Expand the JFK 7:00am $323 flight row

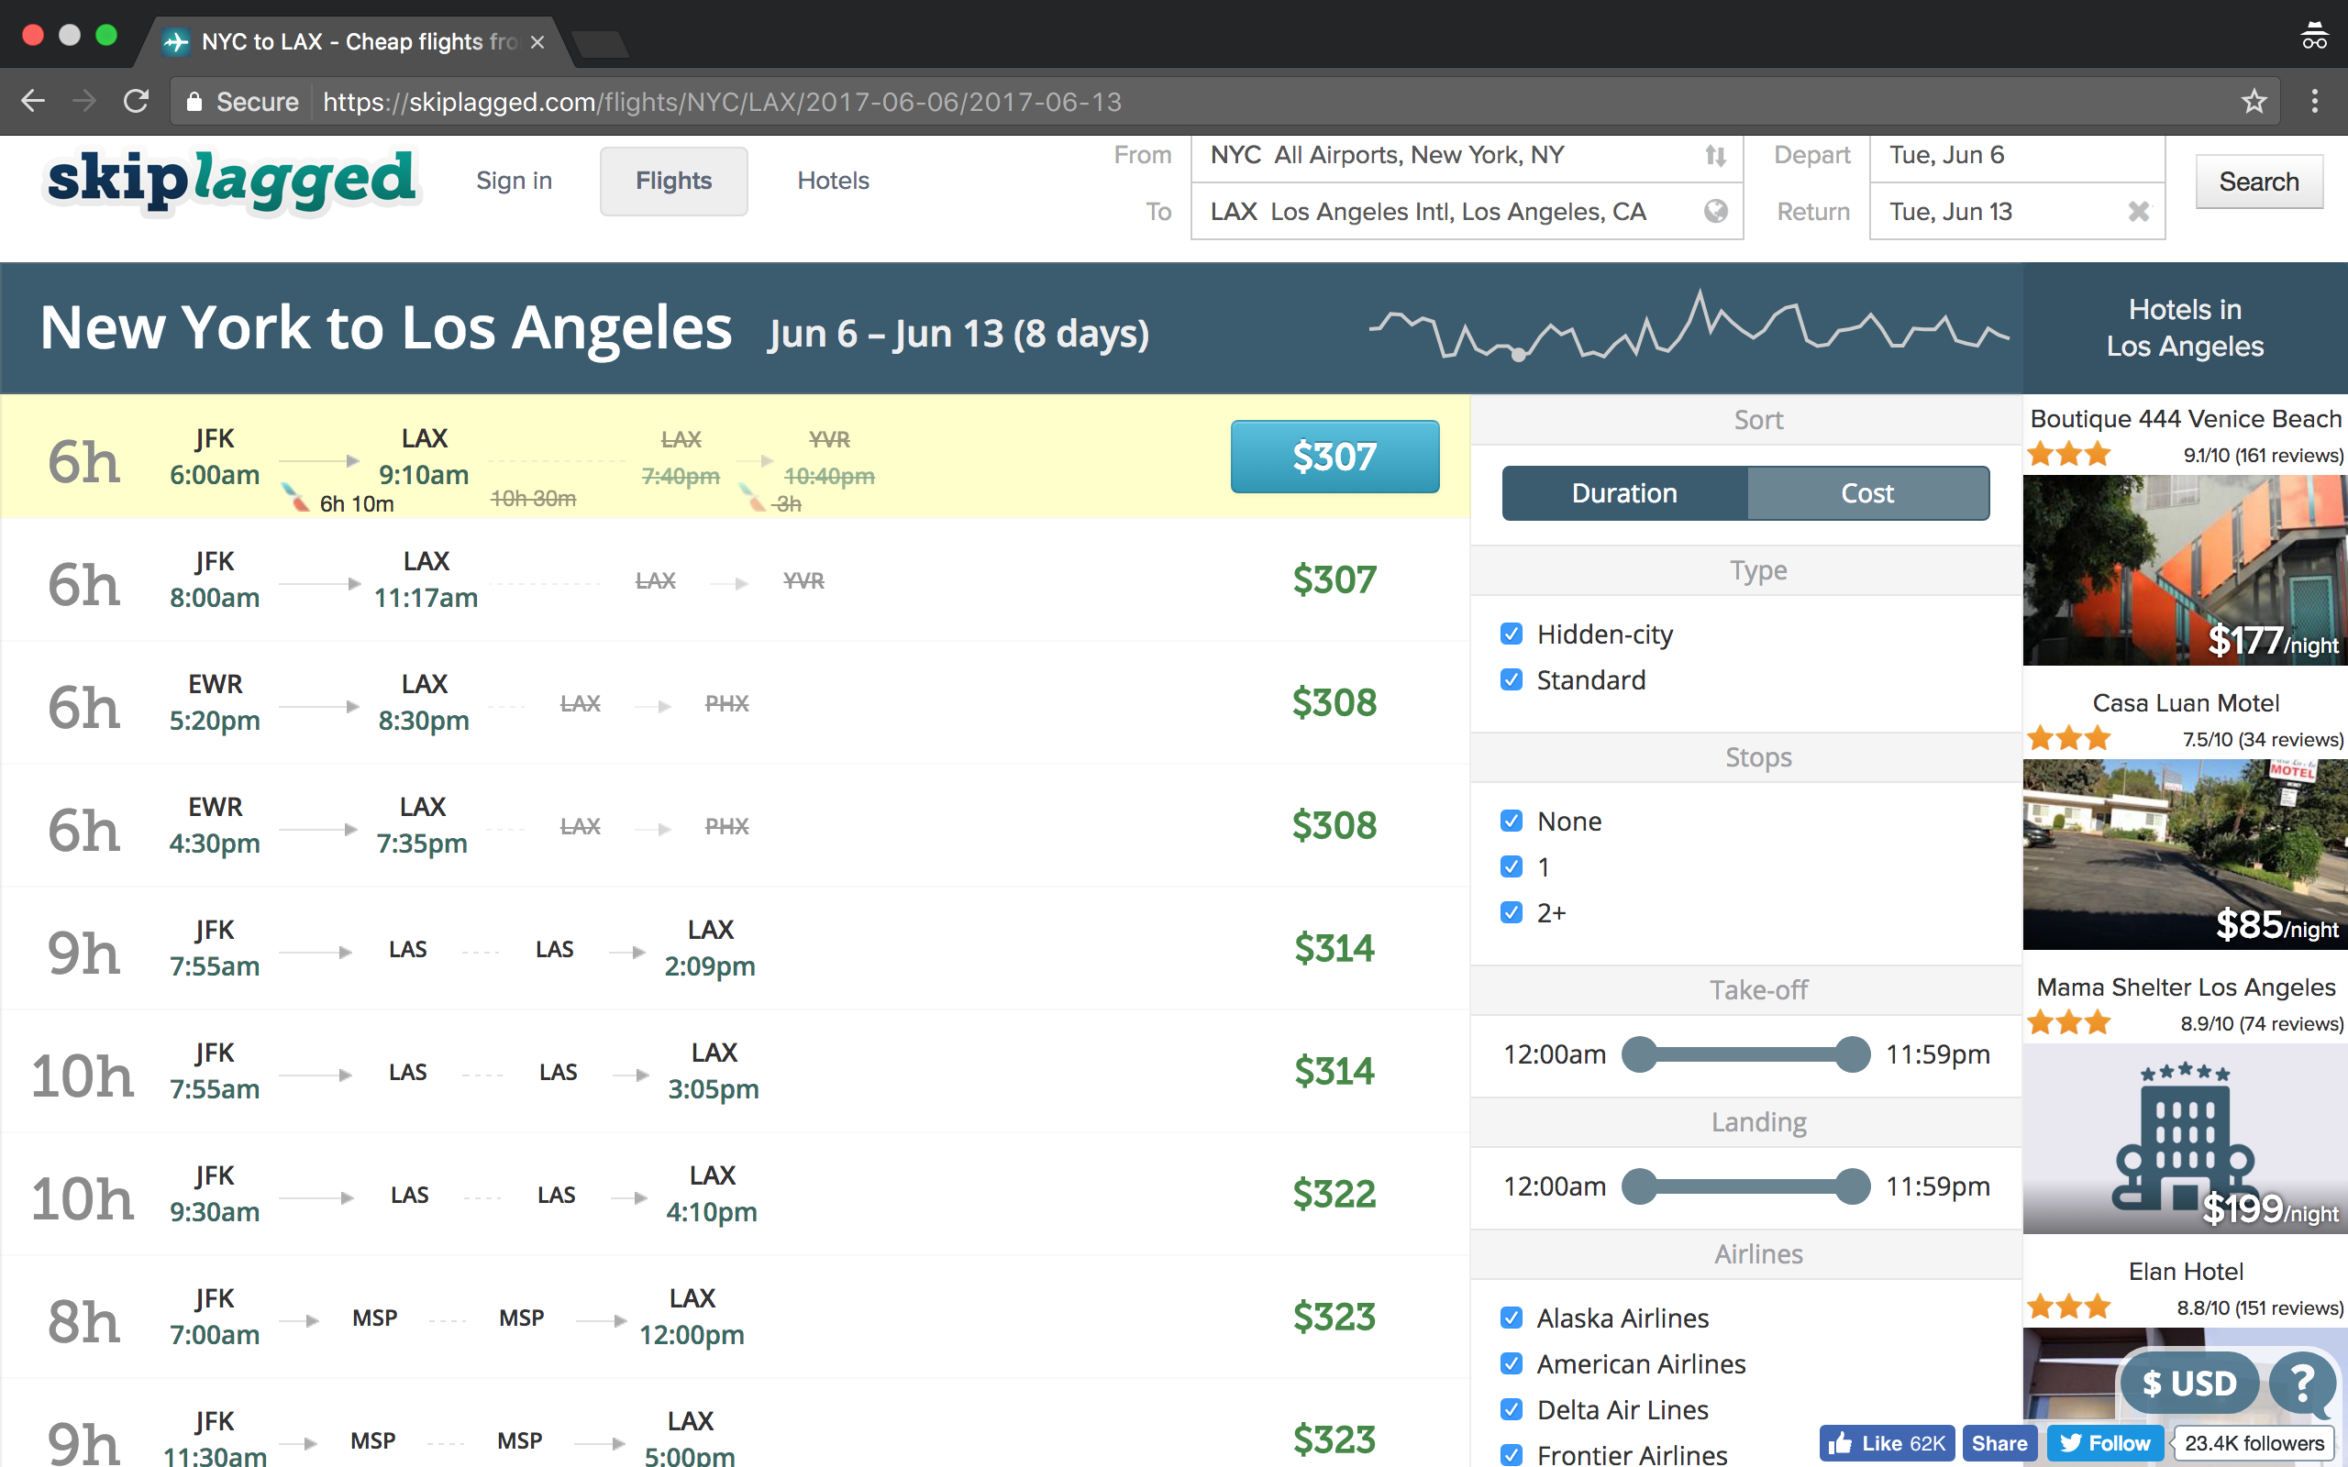pos(735,1317)
